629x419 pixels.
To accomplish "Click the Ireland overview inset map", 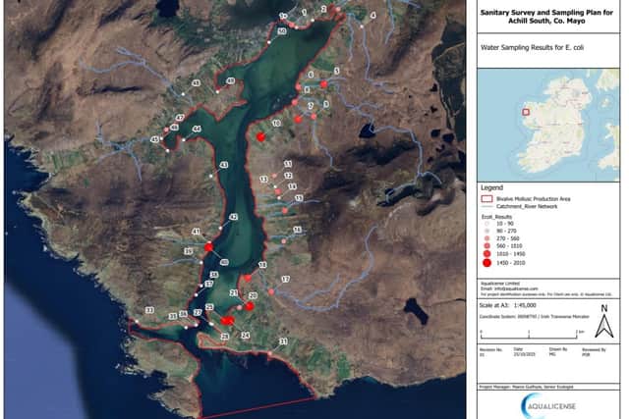I will coord(548,125).
